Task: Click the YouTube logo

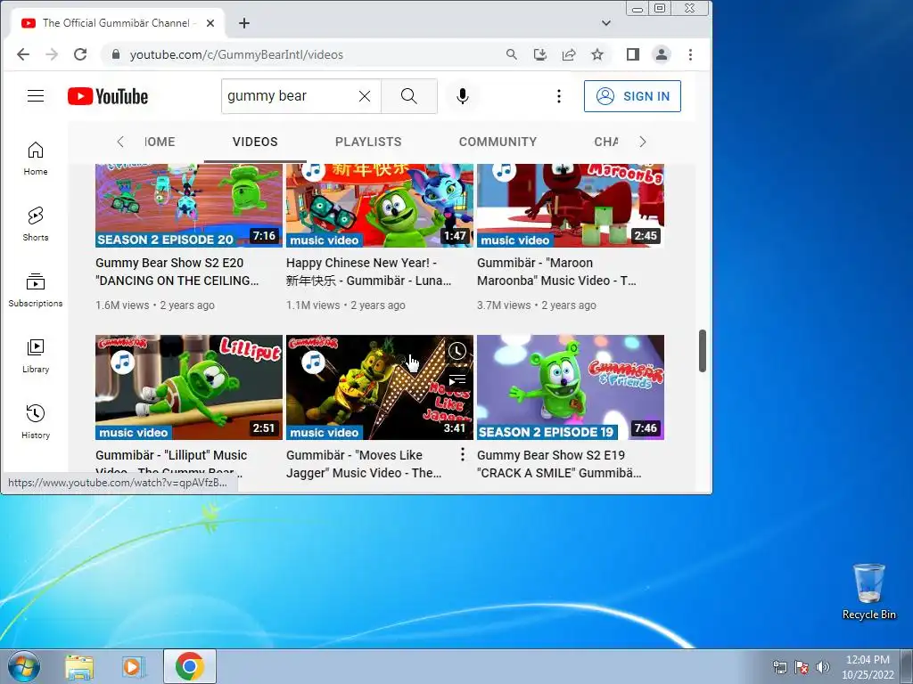Action: 108,96
